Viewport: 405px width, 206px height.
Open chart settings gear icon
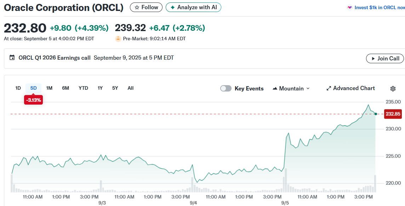(393, 89)
